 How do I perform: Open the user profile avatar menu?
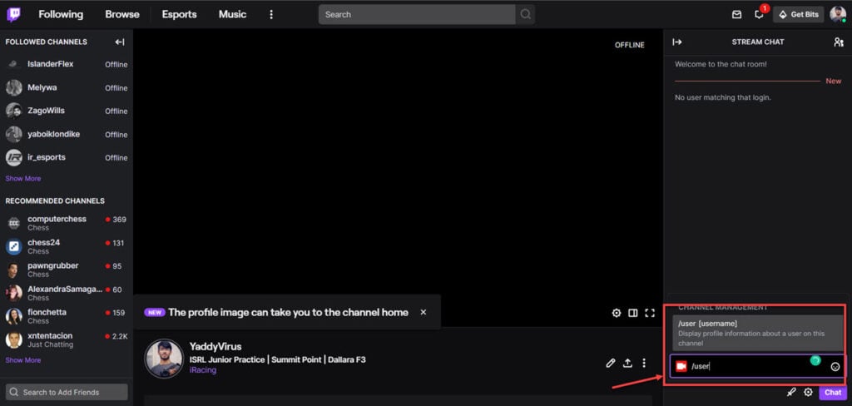pos(837,15)
